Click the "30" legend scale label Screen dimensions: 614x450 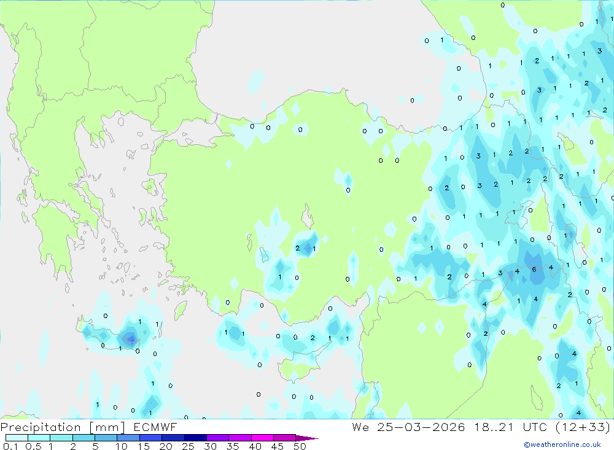coord(210,446)
